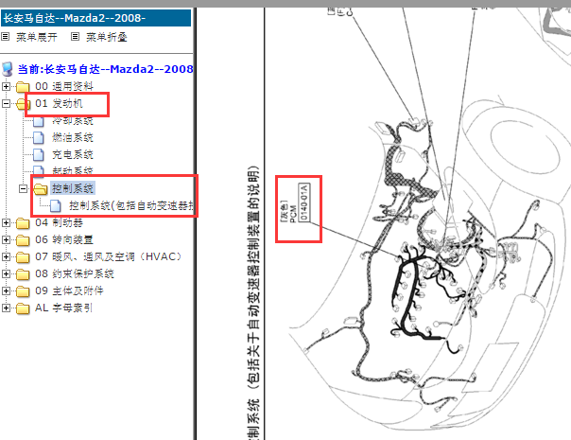Open 控制系统(包括自动变速器 document entry
Viewport: 571px width, 440px height.
click(x=131, y=206)
